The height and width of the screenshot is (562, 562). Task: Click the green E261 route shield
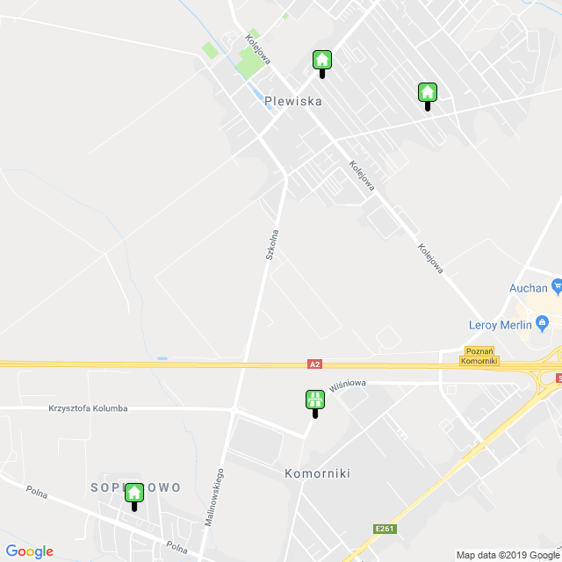385,529
